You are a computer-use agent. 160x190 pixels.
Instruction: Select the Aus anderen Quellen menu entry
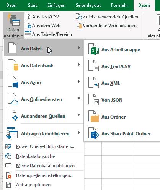pyautogui.click(x=44, y=115)
